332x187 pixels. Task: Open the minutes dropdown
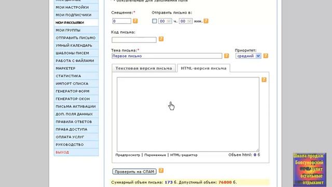click(186, 21)
